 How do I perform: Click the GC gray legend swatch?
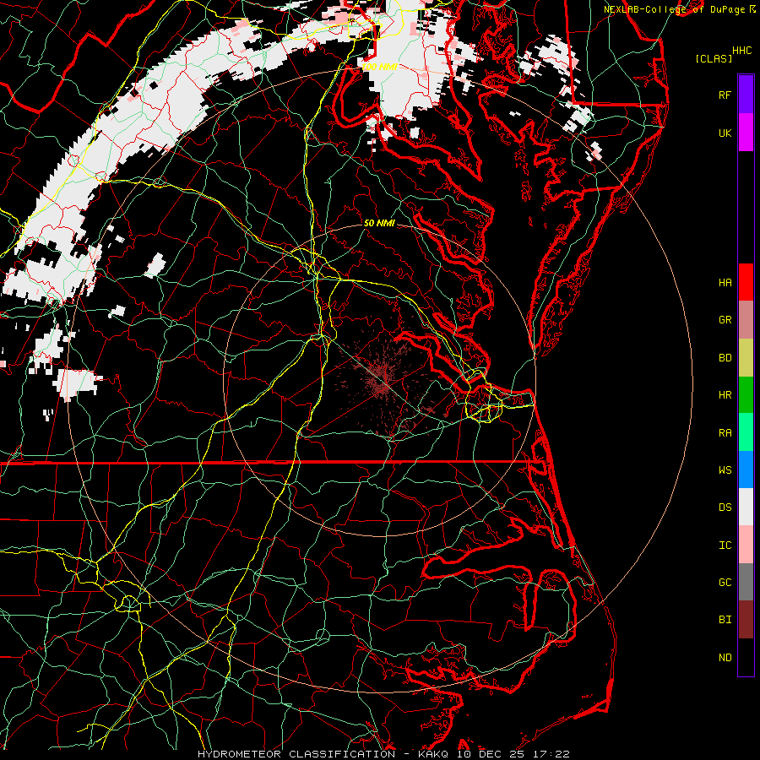pyautogui.click(x=746, y=582)
